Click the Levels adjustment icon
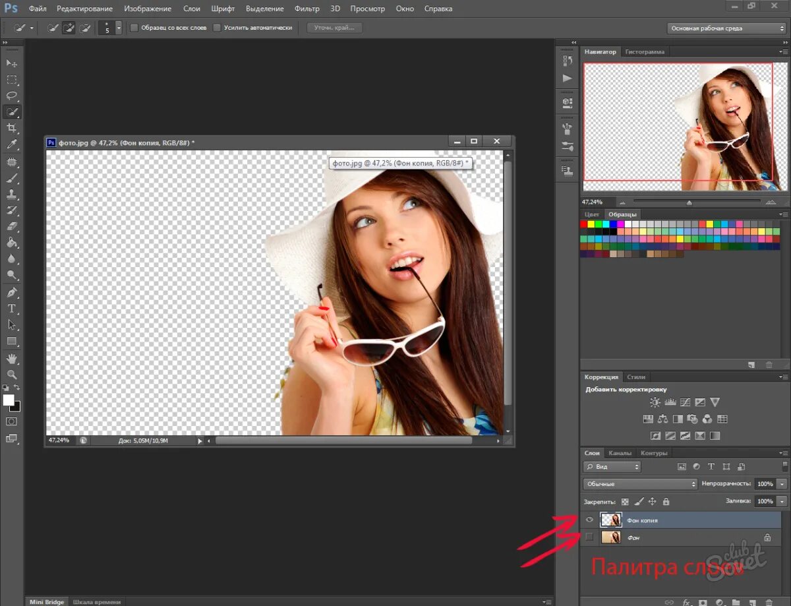Viewport: 791px width, 606px height. click(670, 402)
